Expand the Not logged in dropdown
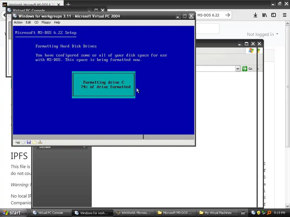290x217 pixels. click(x=263, y=34)
